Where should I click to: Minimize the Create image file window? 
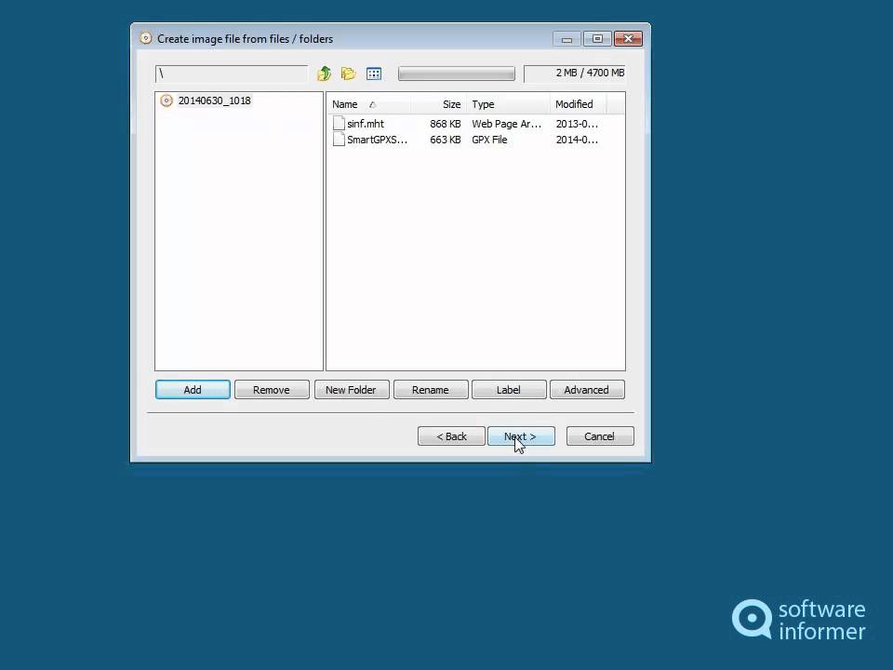coord(566,39)
